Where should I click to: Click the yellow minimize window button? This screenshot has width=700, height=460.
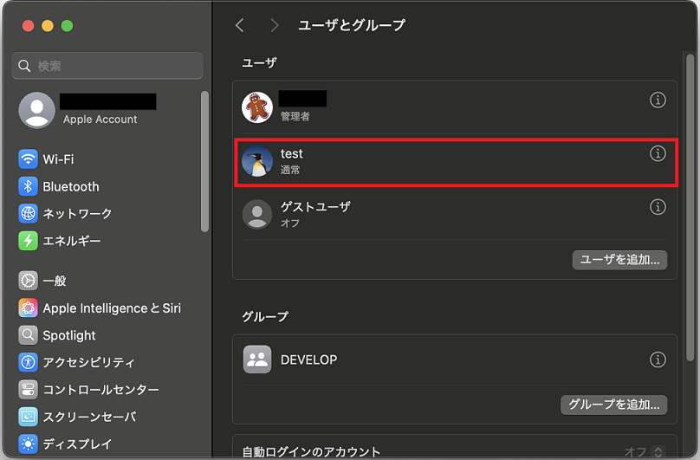pyautogui.click(x=48, y=25)
